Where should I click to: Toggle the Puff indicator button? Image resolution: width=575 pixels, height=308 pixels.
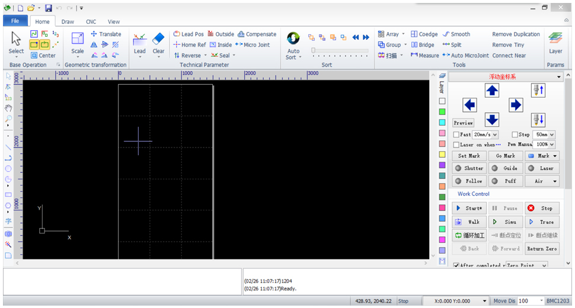[505, 181]
